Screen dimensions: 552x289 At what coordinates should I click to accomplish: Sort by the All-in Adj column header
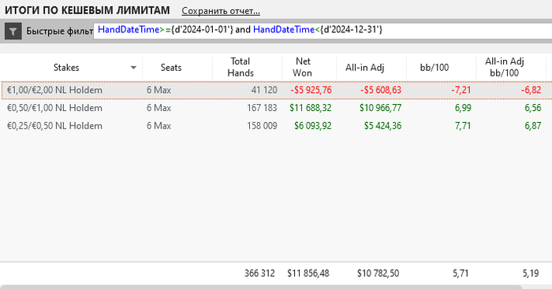point(364,68)
